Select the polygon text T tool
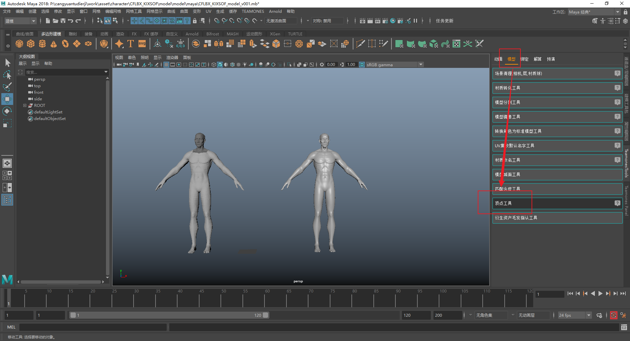Image resolution: width=630 pixels, height=341 pixels. [130, 44]
